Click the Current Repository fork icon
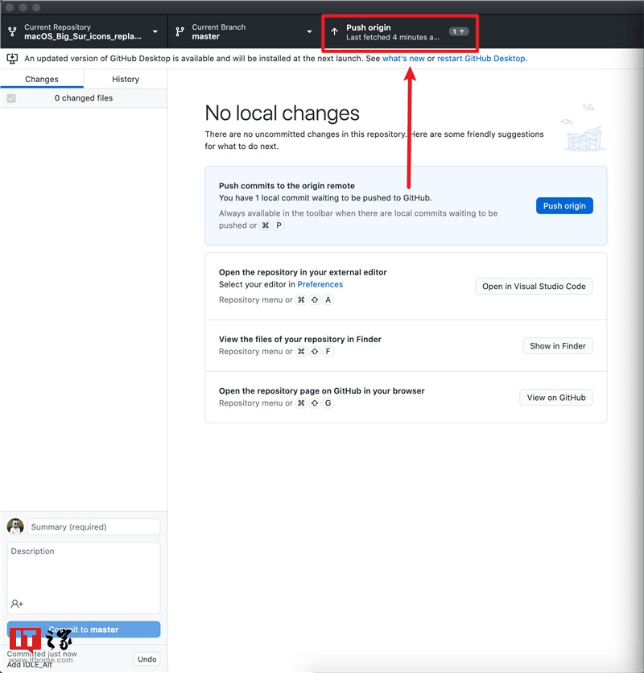Screen dimensions: 644x673 pos(12,31)
